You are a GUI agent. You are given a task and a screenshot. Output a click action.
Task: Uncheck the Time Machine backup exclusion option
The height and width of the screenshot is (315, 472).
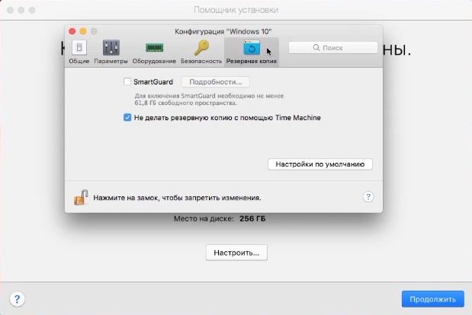click(127, 118)
